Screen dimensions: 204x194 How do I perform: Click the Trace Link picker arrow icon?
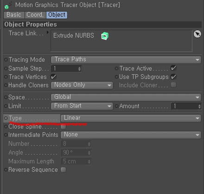click(x=198, y=34)
